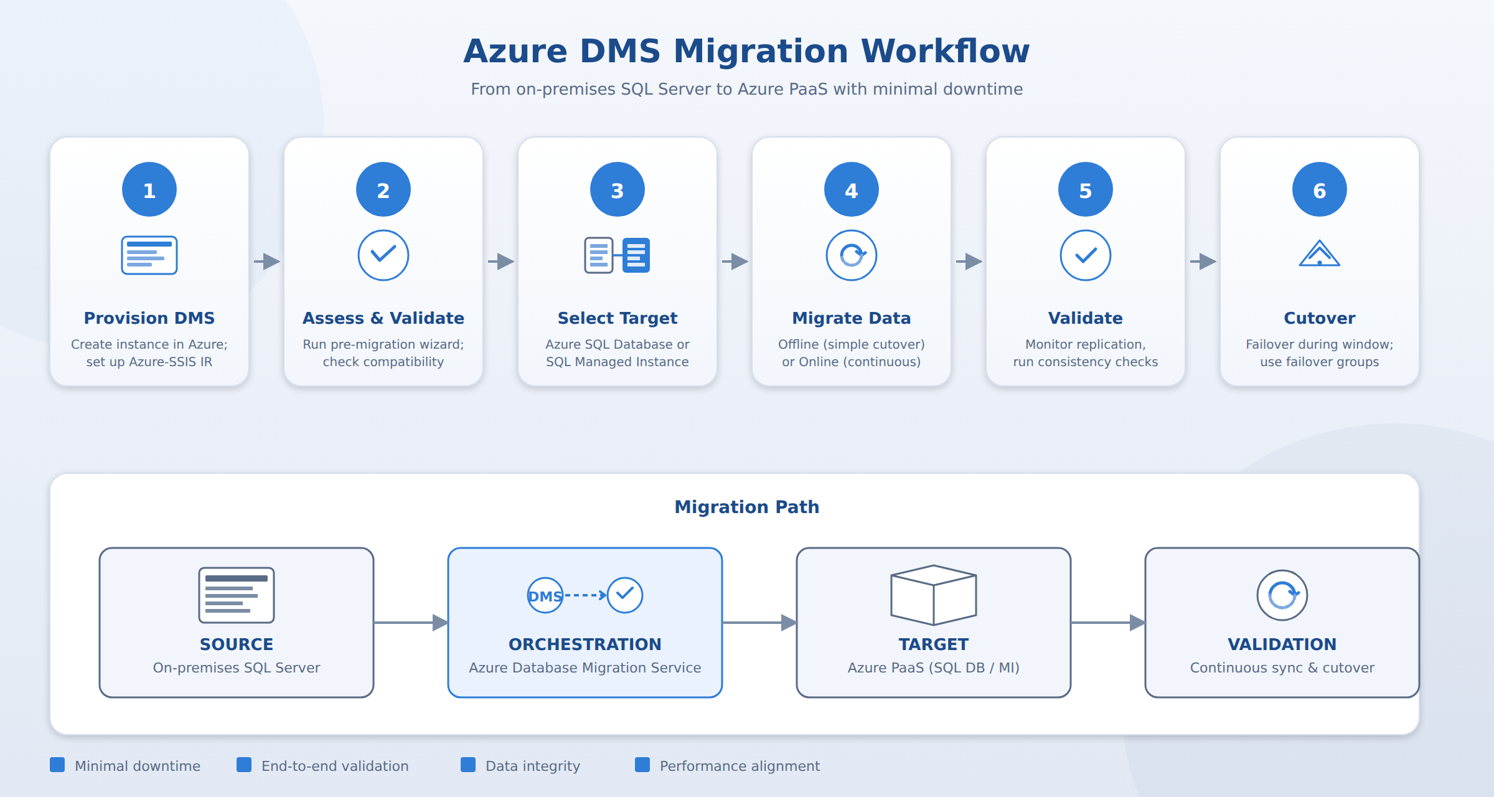This screenshot has height=797, width=1494.
Task: Select the Minimal downtime legend square
Action: click(57, 765)
